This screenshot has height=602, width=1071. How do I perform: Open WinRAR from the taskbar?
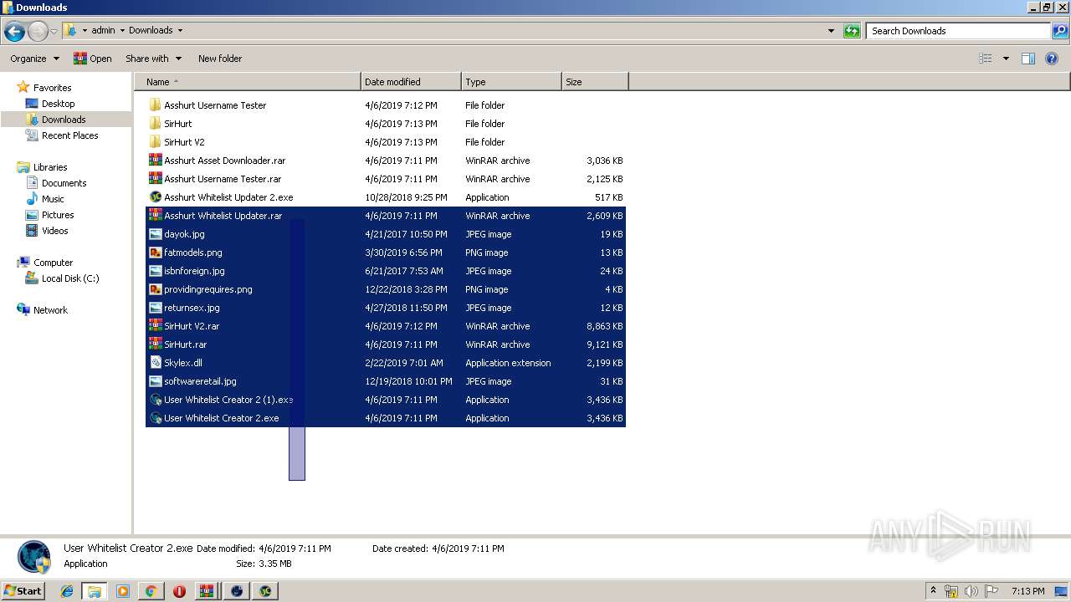click(x=207, y=591)
